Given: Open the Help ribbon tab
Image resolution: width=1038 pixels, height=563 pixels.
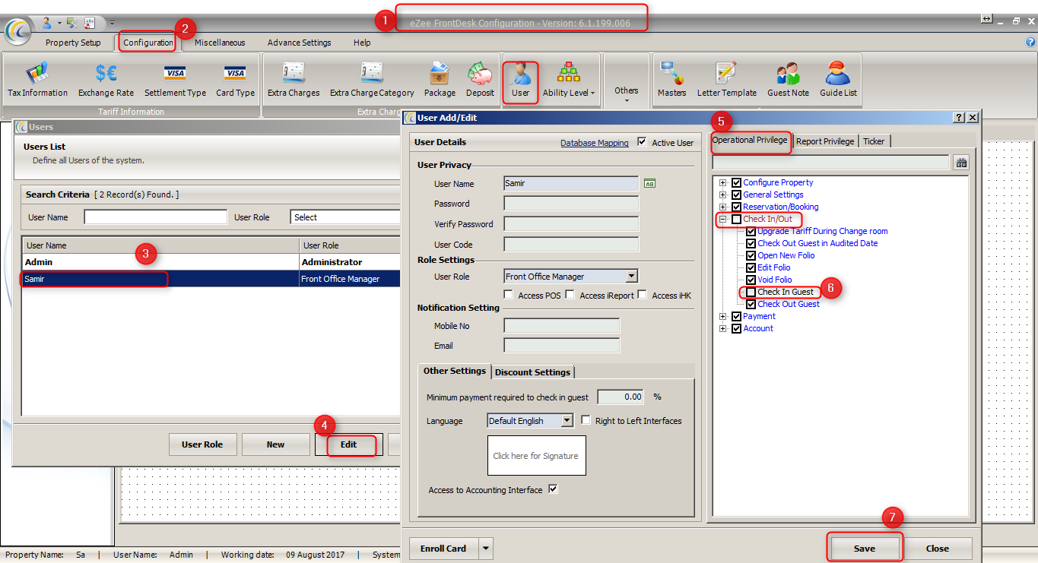Looking at the screenshot, I should (362, 43).
